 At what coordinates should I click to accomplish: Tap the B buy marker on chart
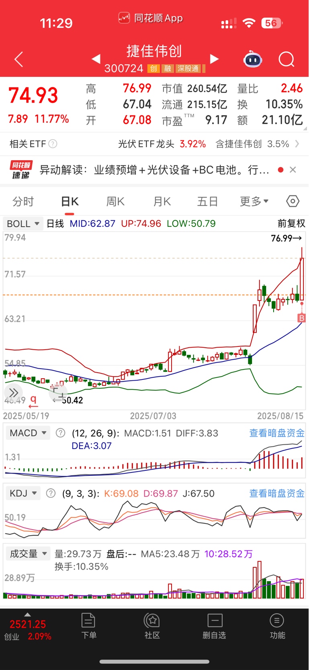tap(301, 318)
